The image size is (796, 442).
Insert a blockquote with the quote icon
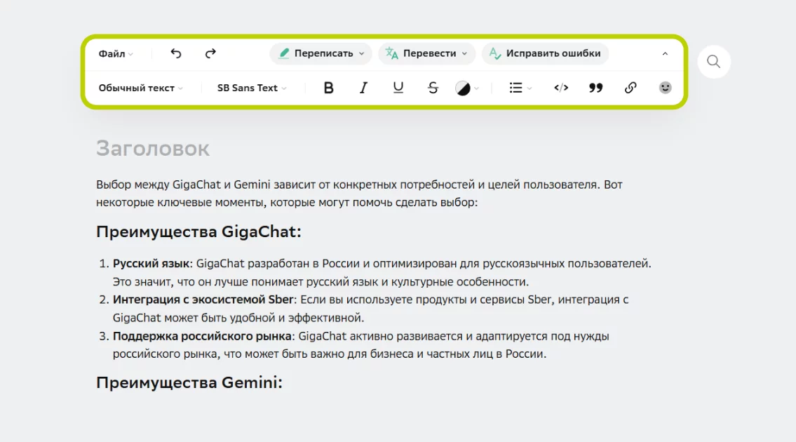coord(596,88)
